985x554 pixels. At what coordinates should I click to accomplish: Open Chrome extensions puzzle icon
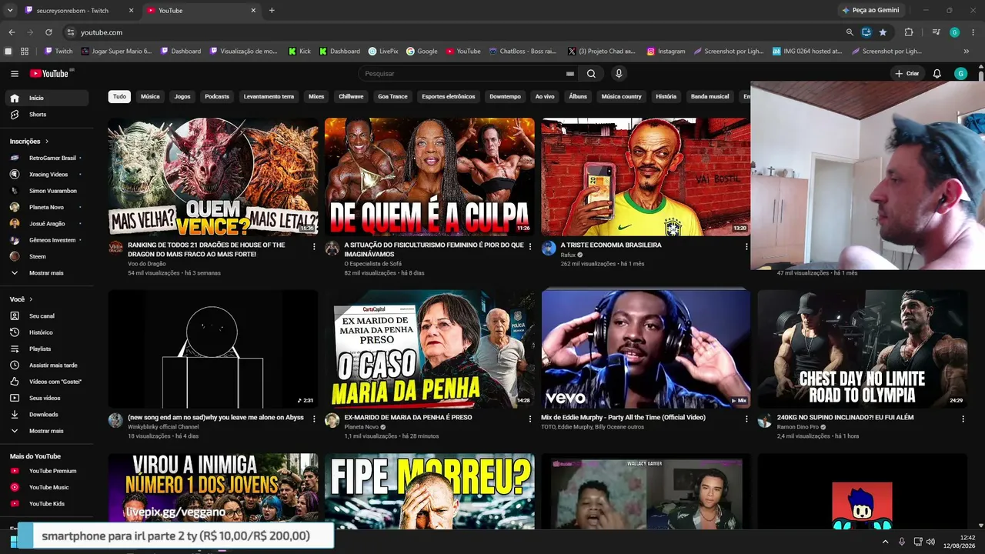[x=909, y=32]
